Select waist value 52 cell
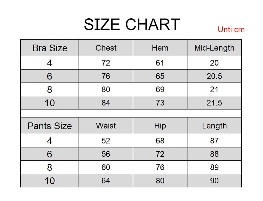263x201 pixels. pos(106,141)
